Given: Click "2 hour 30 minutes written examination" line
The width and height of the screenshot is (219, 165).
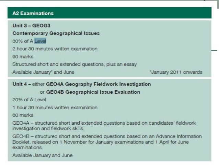Looking at the screenshot, I should (55, 49).
